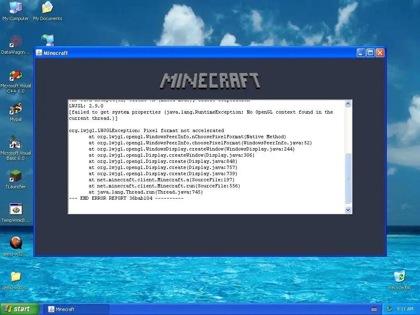Click the 'LWJGL: 2.9.0' line
Image resolution: width=420 pixels, height=315 pixels.
pyautogui.click(x=86, y=106)
